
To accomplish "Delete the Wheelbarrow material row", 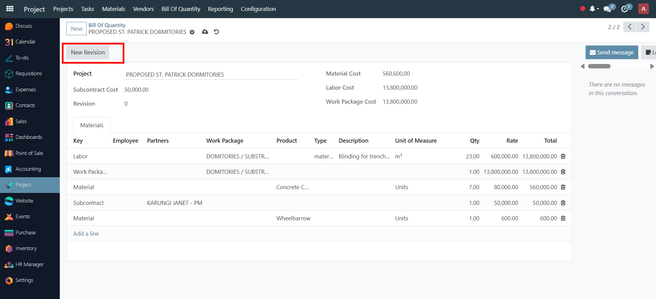I will click(x=563, y=218).
